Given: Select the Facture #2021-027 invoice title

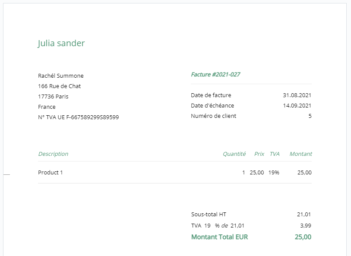Looking at the screenshot, I should [x=215, y=75].
